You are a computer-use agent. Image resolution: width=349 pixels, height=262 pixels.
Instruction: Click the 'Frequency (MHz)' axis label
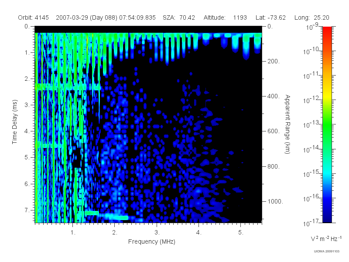(x=151, y=241)
